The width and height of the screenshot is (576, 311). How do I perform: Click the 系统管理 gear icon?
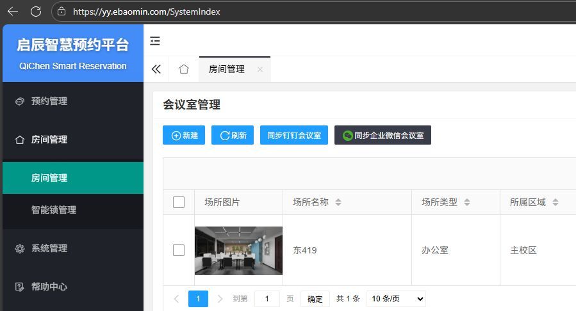click(x=20, y=249)
